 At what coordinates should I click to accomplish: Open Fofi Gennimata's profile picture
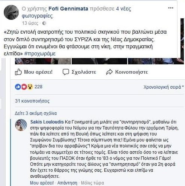pyautogui.click(x=11, y=12)
